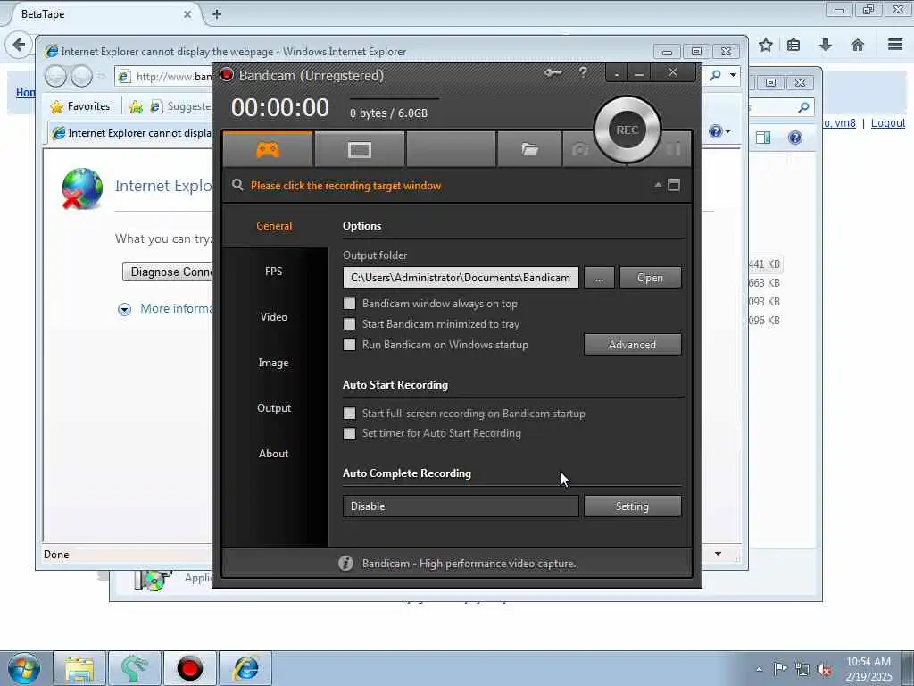The width and height of the screenshot is (914, 686).
Task: Click the output folder path field
Action: coord(461,278)
